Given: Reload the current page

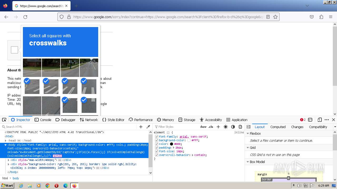Looking at the screenshot, I should [25, 17].
